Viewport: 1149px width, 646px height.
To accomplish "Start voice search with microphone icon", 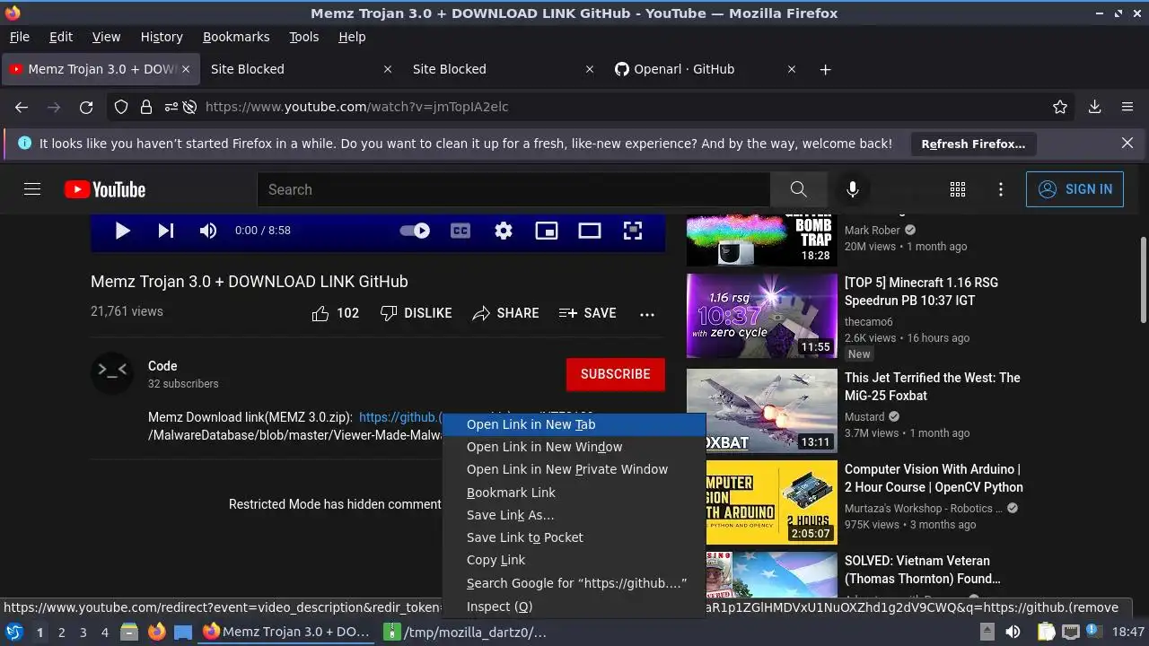I will tap(853, 189).
